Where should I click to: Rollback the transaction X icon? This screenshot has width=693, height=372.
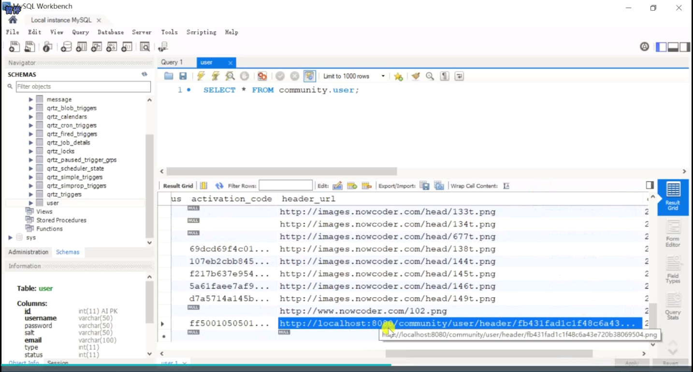[x=295, y=76]
